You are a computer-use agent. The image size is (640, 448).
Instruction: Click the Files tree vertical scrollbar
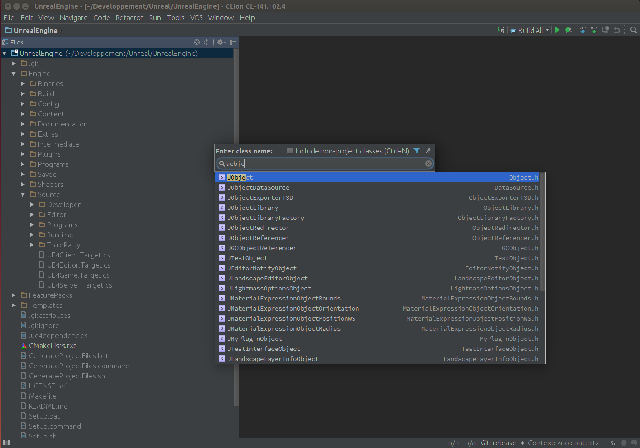tap(236, 227)
